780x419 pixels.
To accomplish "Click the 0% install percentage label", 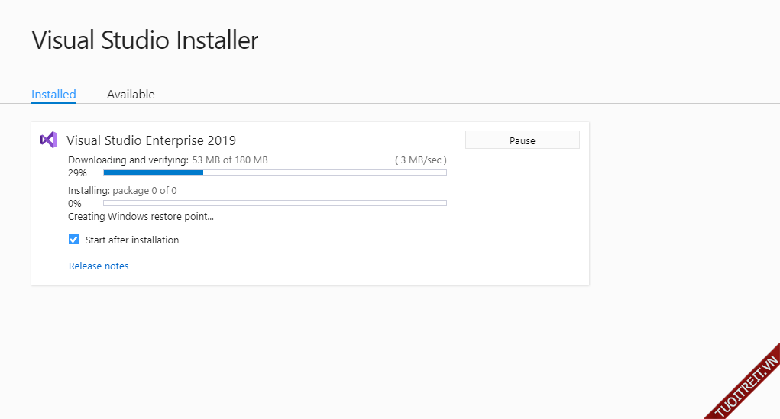I will (75, 204).
